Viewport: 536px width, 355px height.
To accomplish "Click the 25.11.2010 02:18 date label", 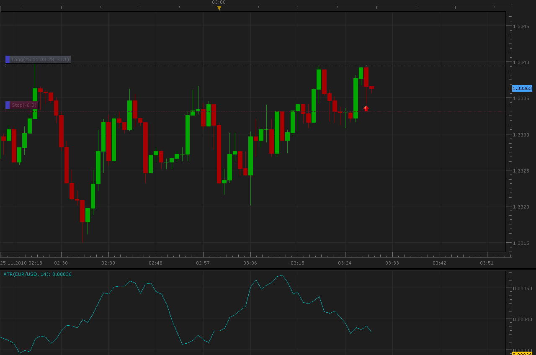I will (x=21, y=263).
